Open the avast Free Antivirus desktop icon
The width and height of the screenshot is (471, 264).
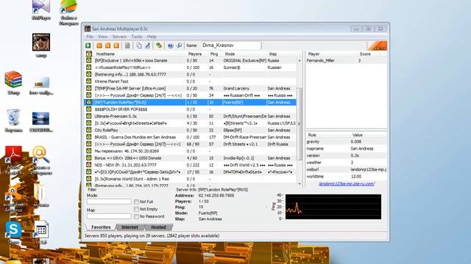tap(13, 199)
